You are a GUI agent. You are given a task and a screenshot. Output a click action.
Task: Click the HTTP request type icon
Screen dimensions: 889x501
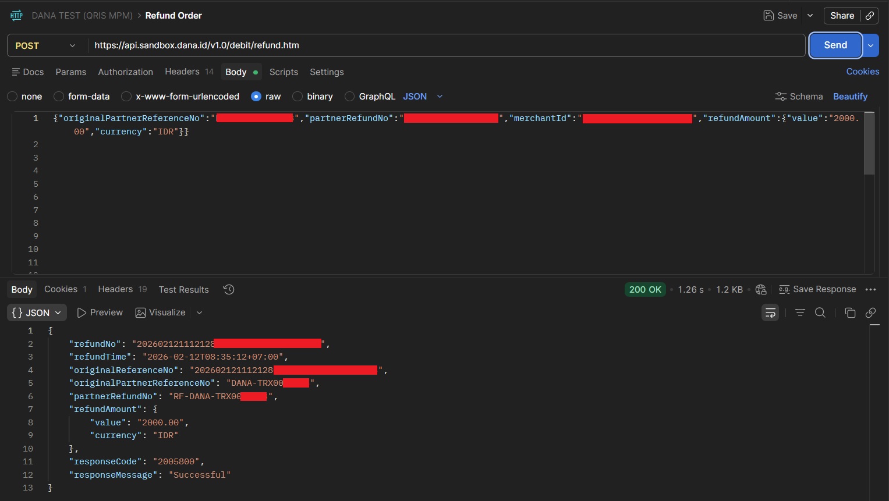coord(16,16)
